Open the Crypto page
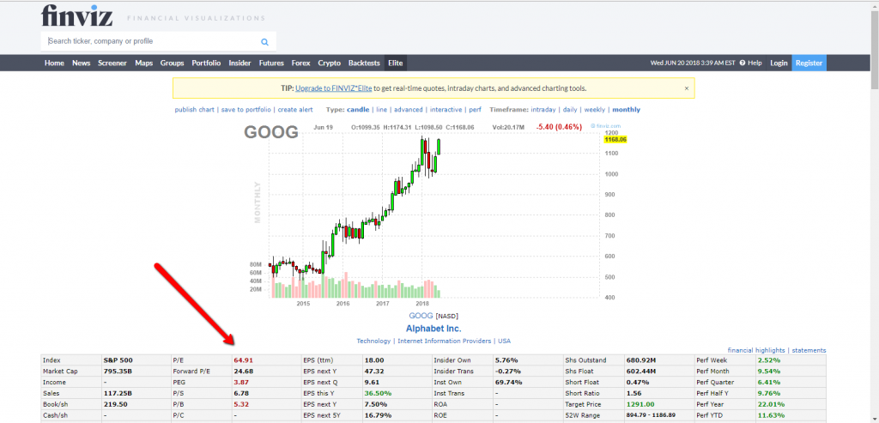This screenshot has height=423, width=879. coord(329,63)
